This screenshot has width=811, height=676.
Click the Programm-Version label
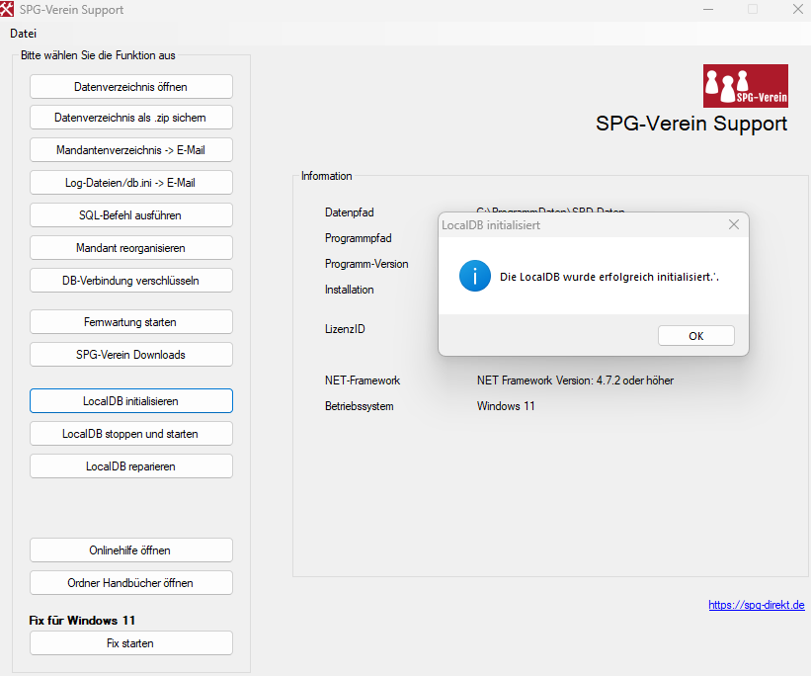(x=366, y=264)
